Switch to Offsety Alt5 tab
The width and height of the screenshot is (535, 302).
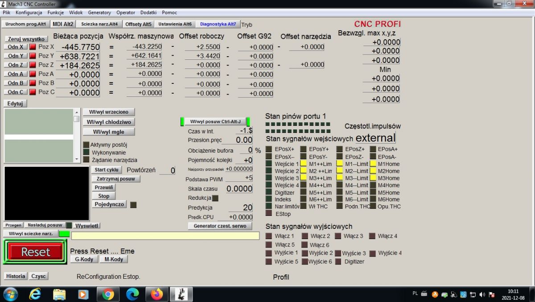138,24
